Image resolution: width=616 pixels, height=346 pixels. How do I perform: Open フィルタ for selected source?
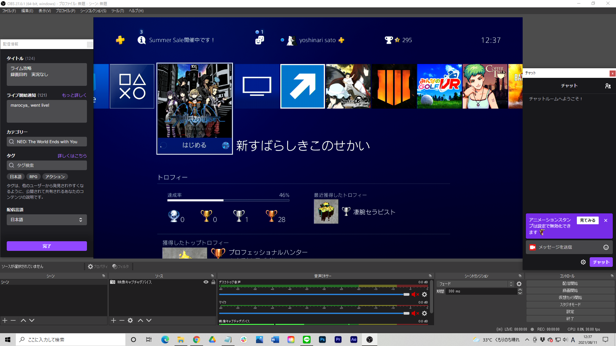[121, 267]
